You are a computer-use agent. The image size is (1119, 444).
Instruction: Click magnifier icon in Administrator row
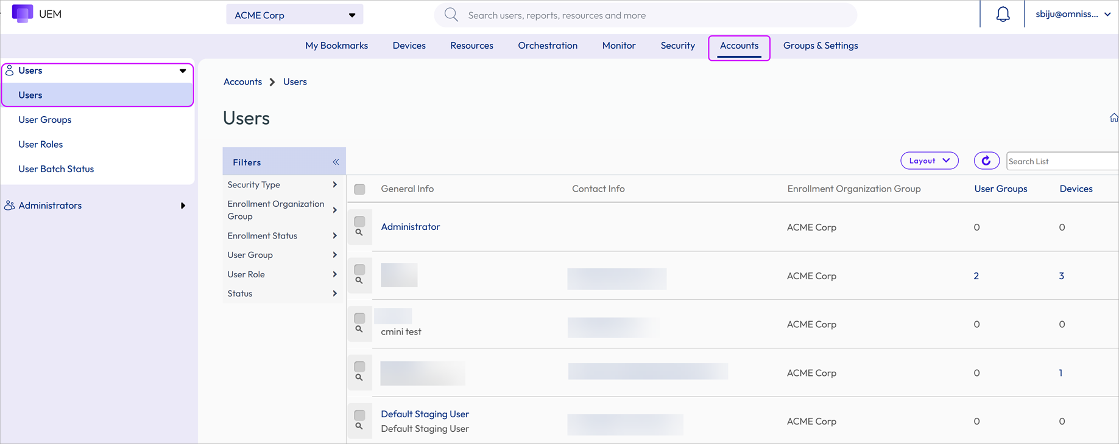[359, 232]
